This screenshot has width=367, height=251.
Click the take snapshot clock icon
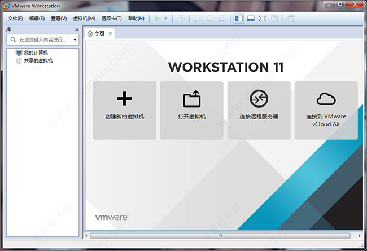[198, 19]
